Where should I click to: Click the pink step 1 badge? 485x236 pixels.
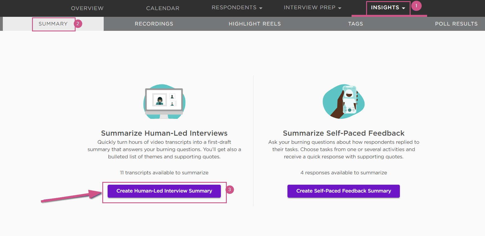click(416, 6)
